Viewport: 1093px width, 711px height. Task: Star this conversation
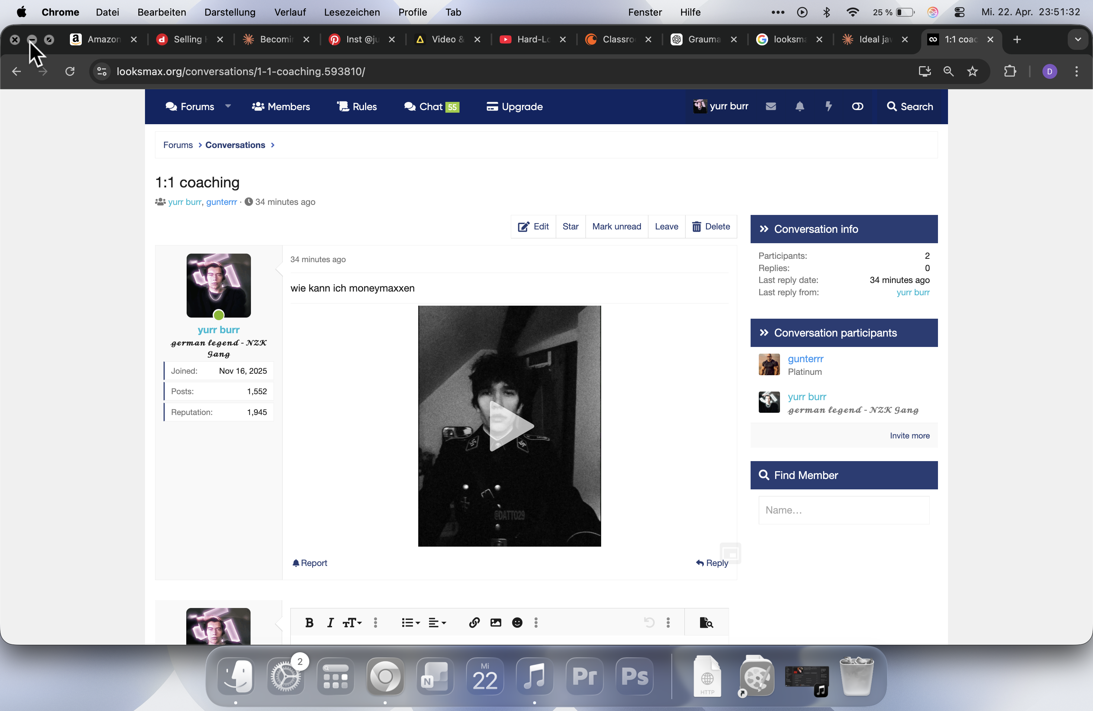(x=570, y=226)
